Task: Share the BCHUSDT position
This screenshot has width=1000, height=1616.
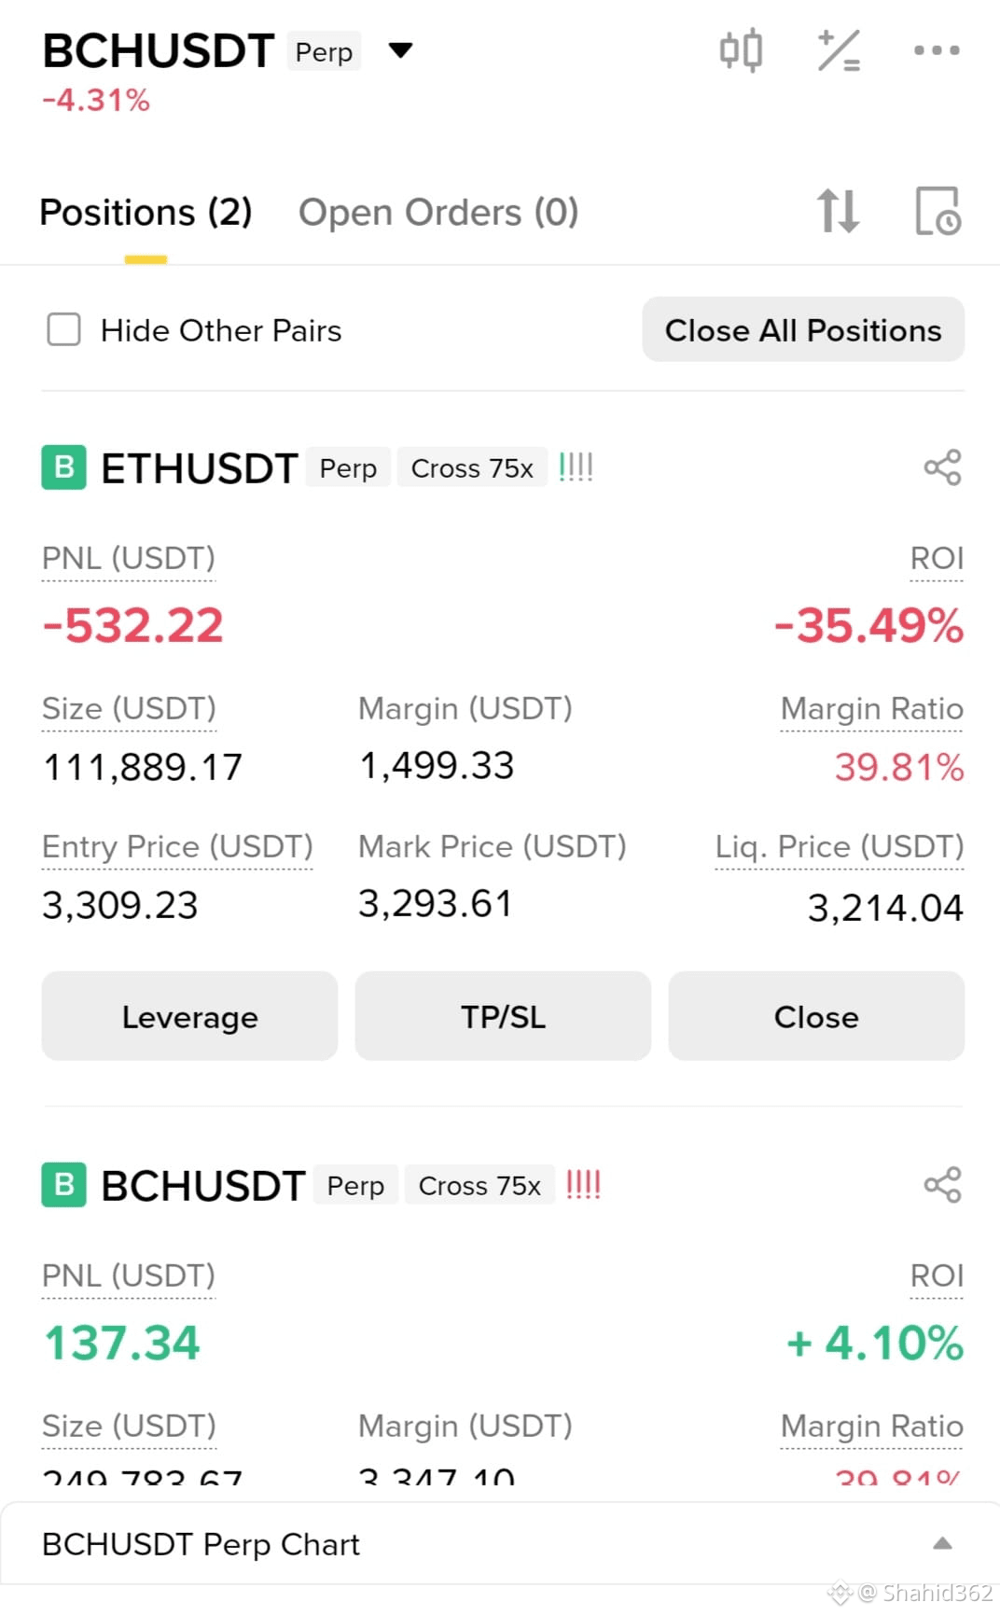Action: click(942, 1185)
